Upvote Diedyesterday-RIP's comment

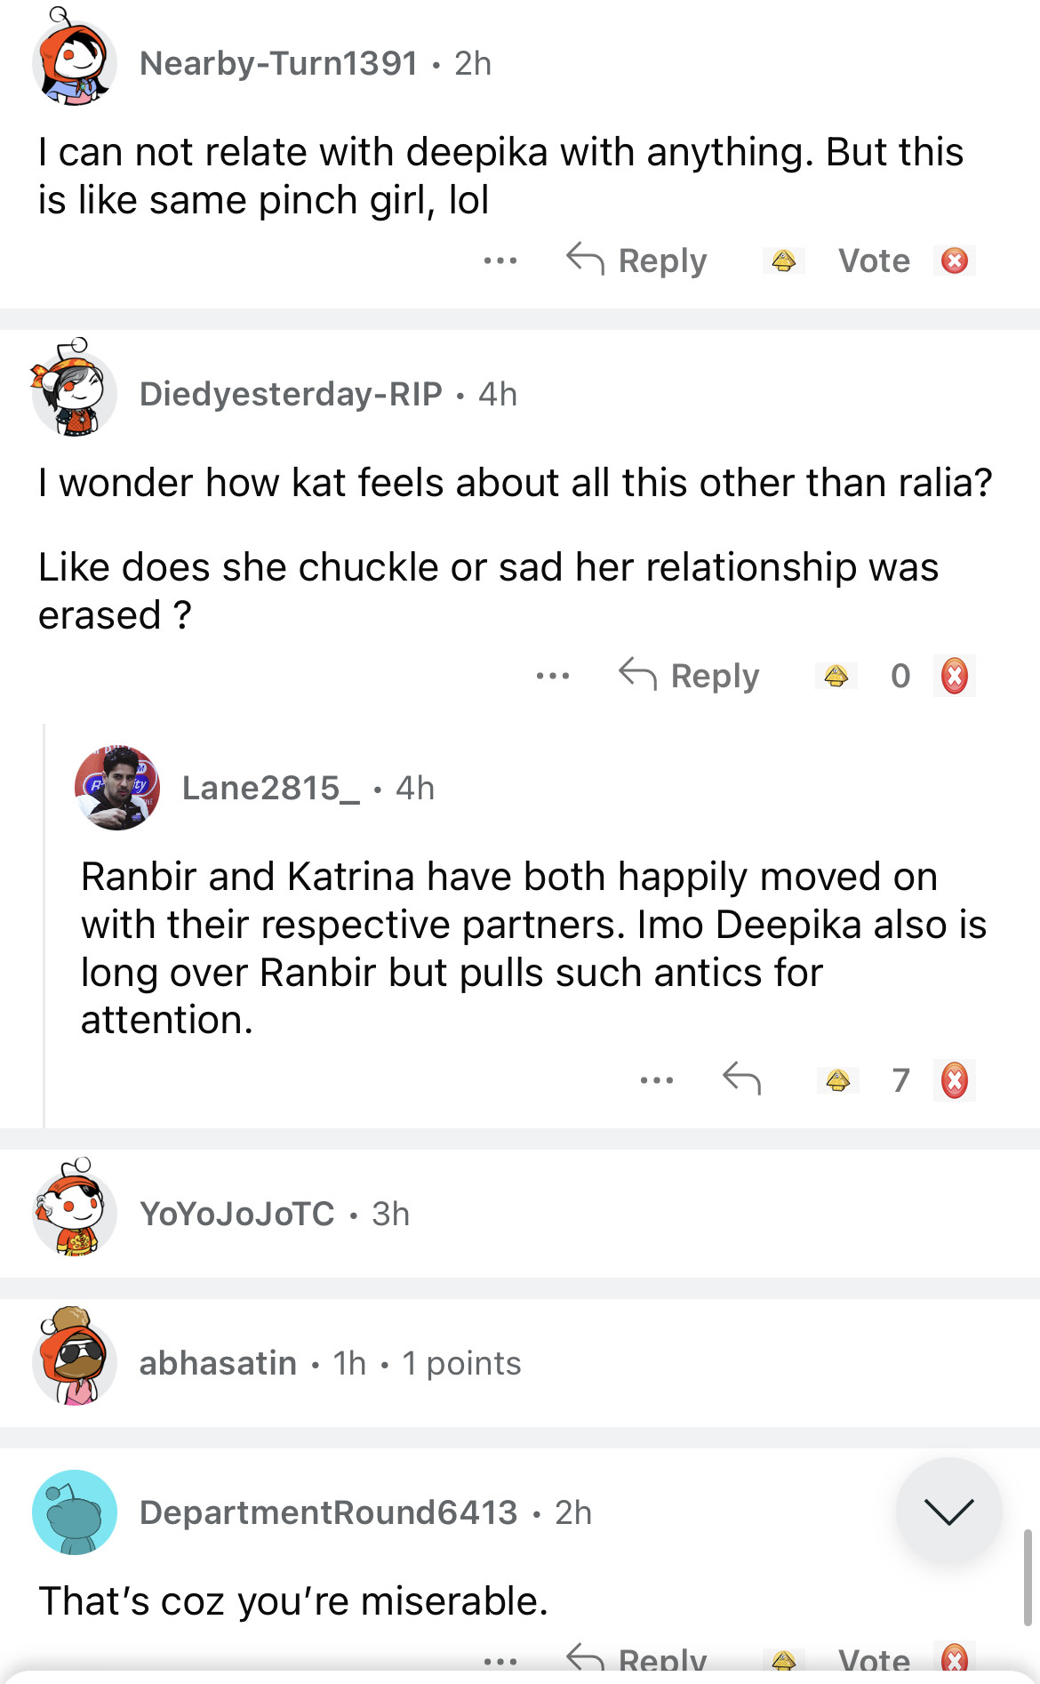pyautogui.click(x=836, y=676)
